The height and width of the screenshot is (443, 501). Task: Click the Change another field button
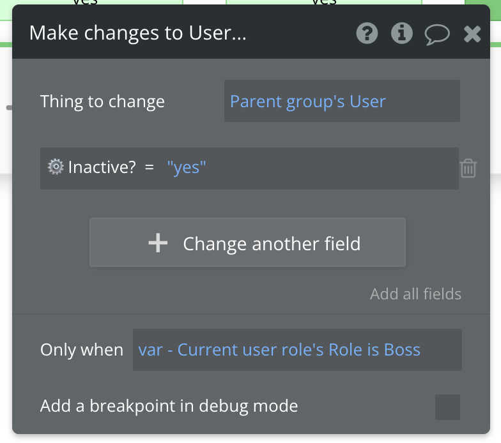(x=247, y=243)
